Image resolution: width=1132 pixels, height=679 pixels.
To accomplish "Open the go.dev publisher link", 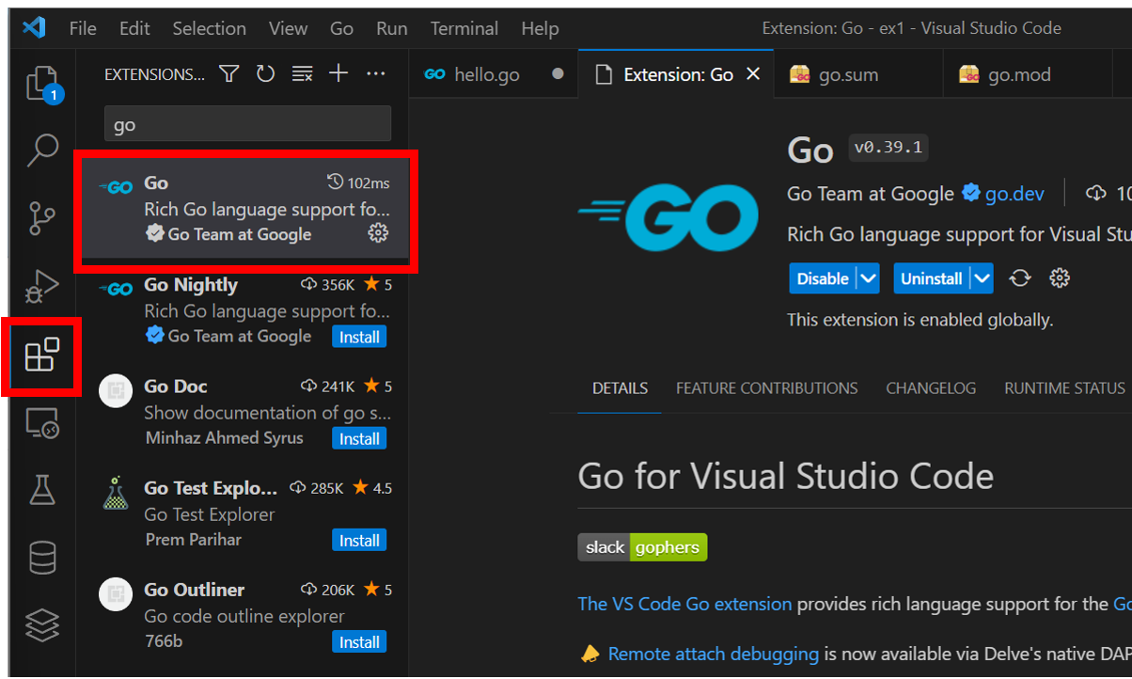I will point(1014,194).
